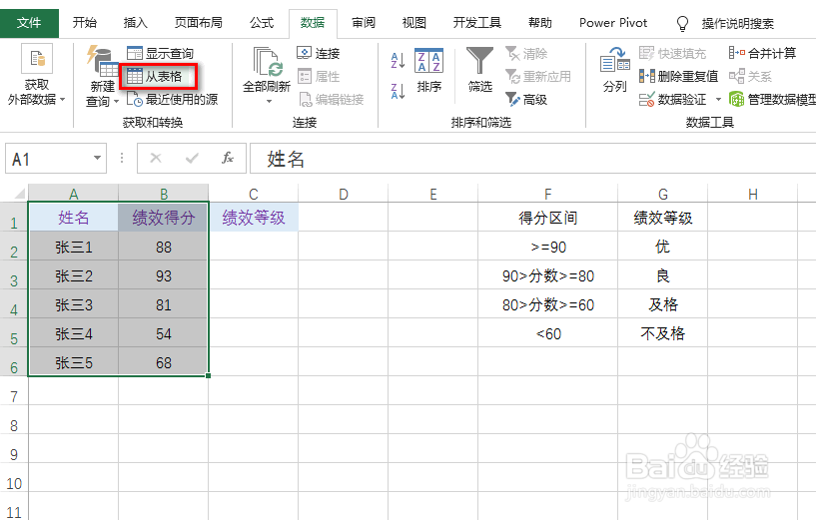The height and width of the screenshot is (520, 816).
Task: Switch to the 公式 tab
Action: coord(262,23)
